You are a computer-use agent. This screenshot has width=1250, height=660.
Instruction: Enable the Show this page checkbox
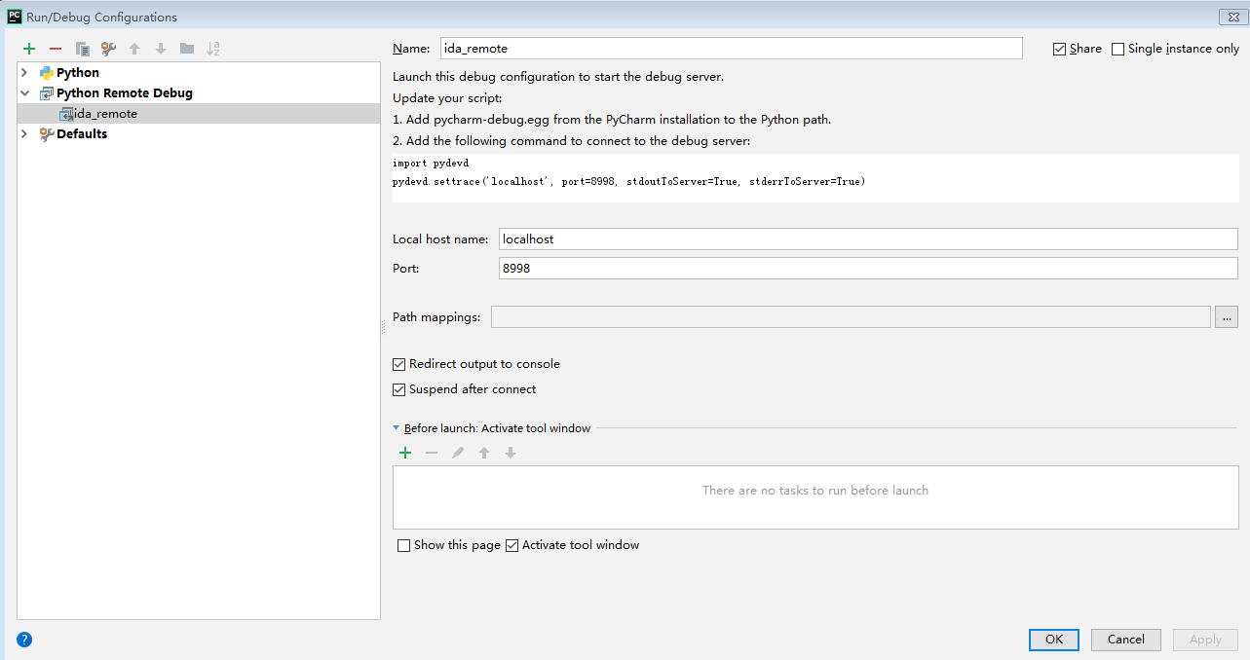(403, 545)
